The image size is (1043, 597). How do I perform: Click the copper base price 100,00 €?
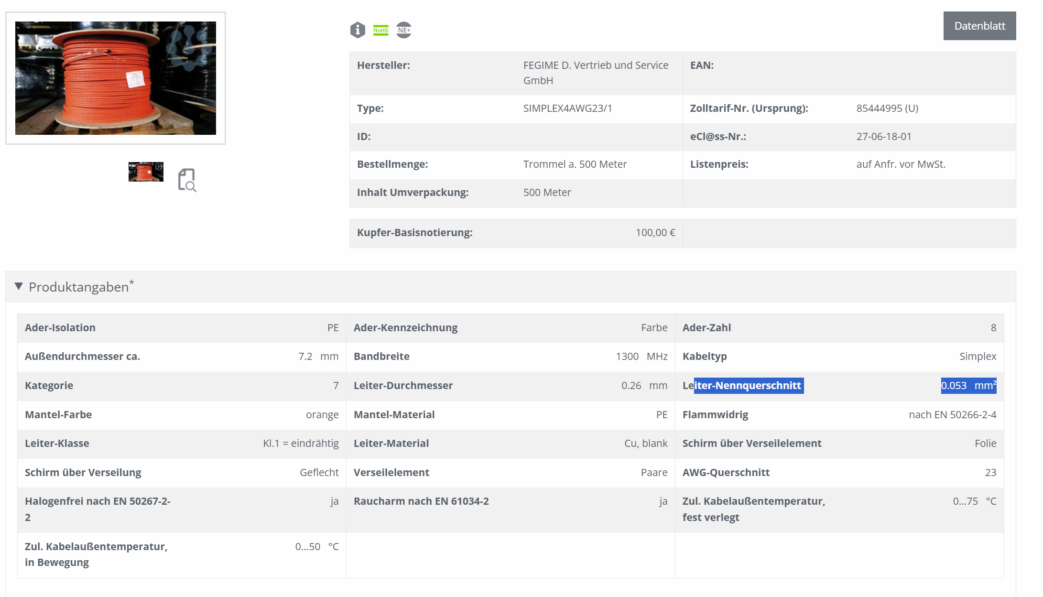[x=655, y=233]
